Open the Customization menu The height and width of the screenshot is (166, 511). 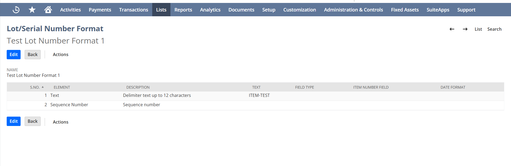[299, 10]
